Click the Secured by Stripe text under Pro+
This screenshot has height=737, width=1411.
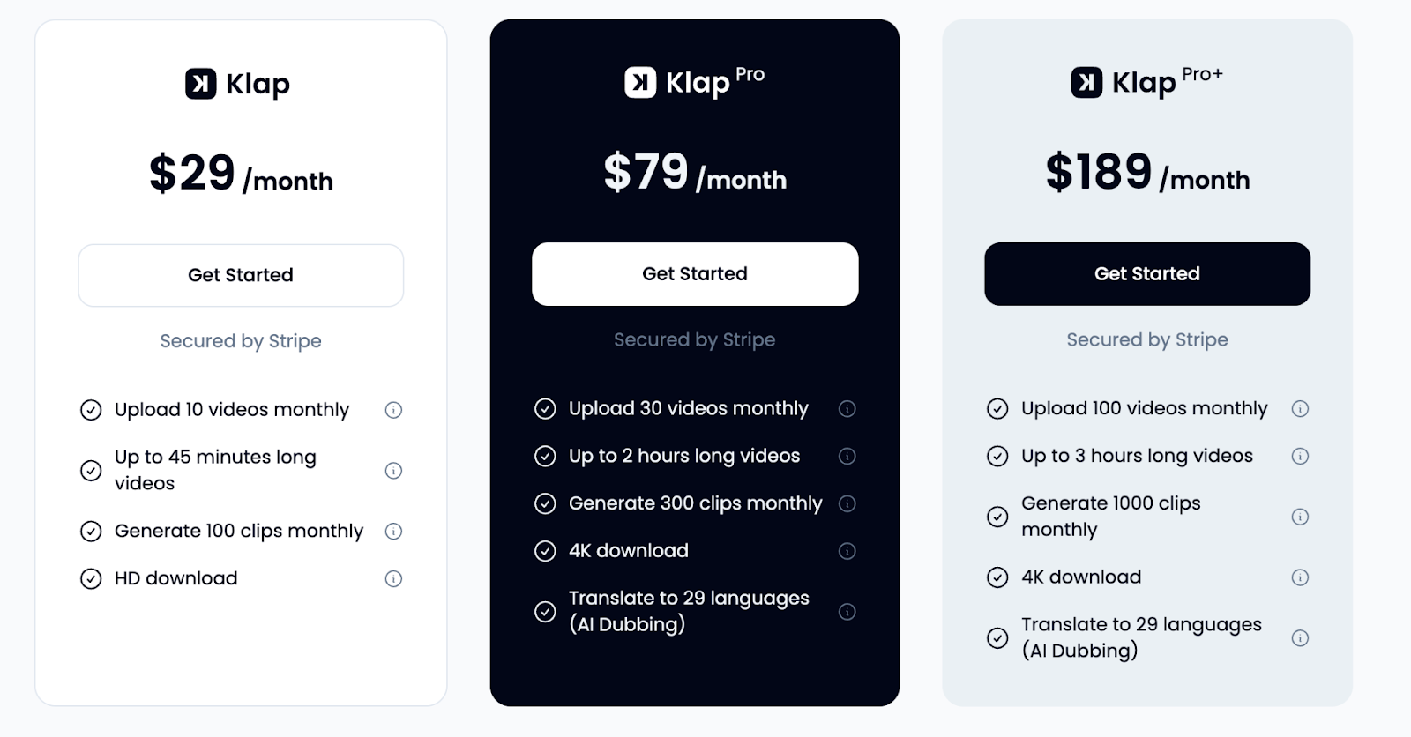tap(1147, 339)
